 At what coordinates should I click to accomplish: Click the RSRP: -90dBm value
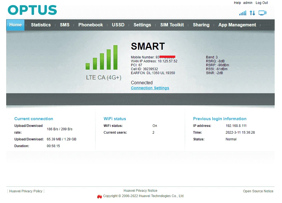tap(217, 65)
